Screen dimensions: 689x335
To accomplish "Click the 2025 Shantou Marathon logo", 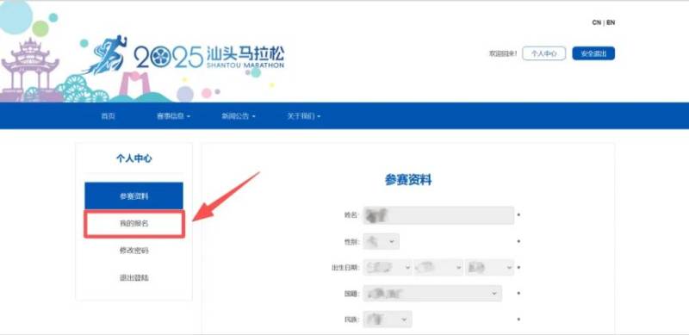I will 183,55.
